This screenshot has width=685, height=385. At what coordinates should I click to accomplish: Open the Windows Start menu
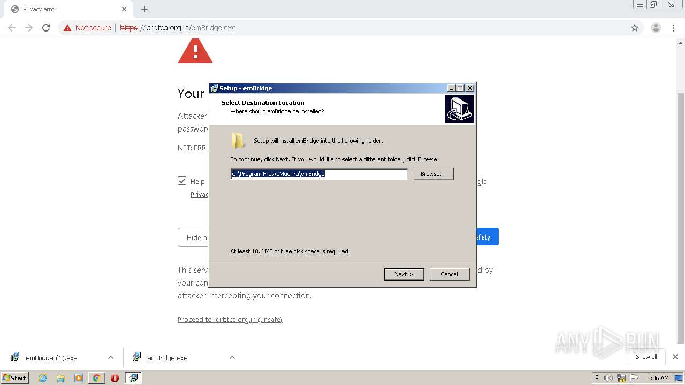(x=15, y=378)
